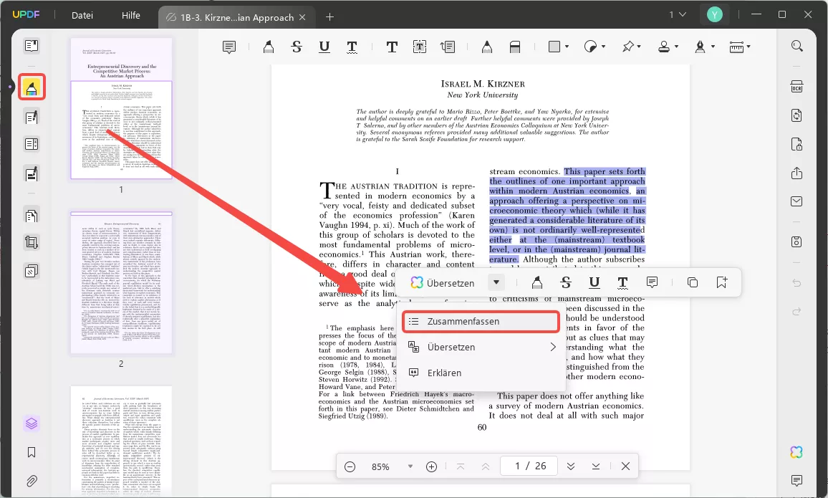Click the Übersetzen button in floating toolbar

[x=443, y=282]
